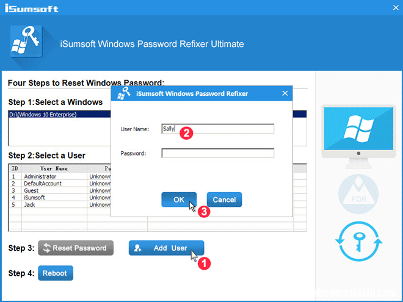Cancel the add user dialog

[x=224, y=200]
